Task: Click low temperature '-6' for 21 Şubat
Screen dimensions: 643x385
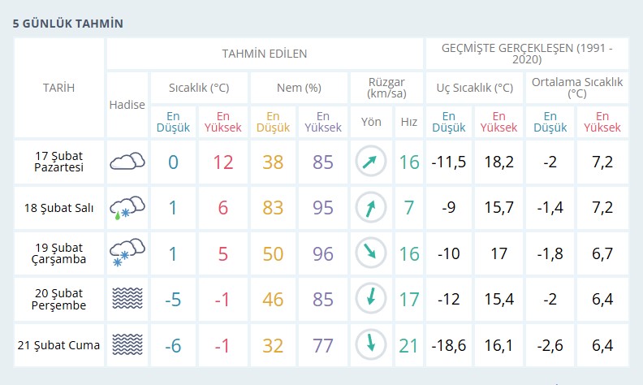Action: pos(173,345)
